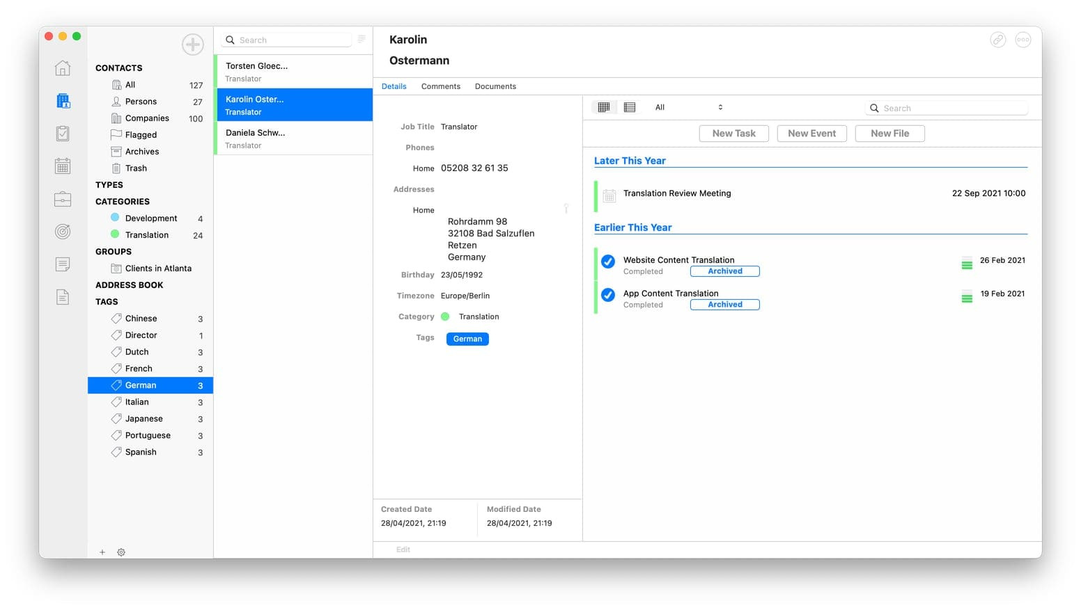Image resolution: width=1081 pixels, height=610 pixels.
Task: Switch to the Details tab
Action: 394,86
